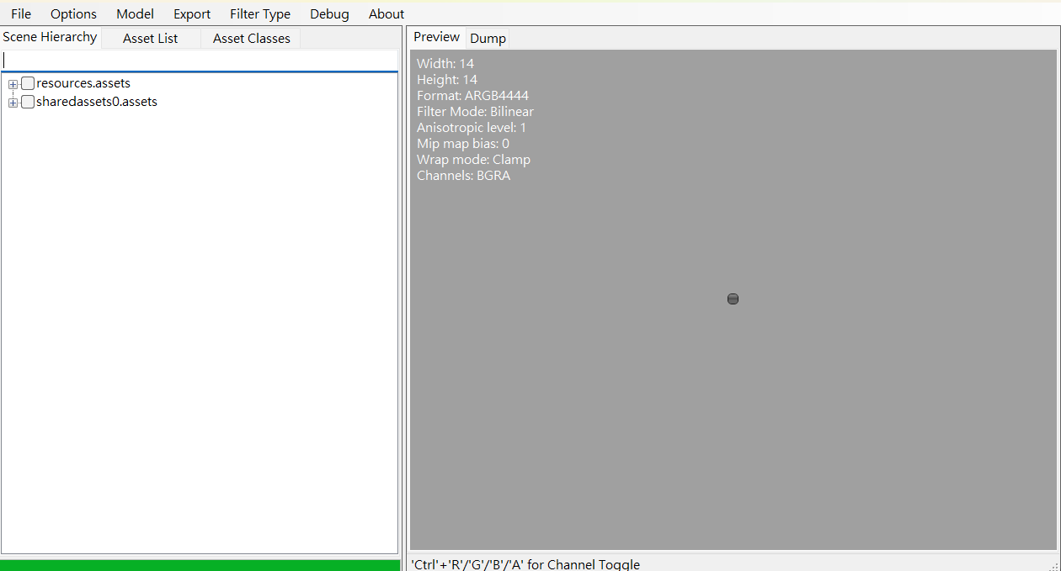Open the Filter Type menu
Viewport: 1061px width, 571px height.
(x=260, y=13)
